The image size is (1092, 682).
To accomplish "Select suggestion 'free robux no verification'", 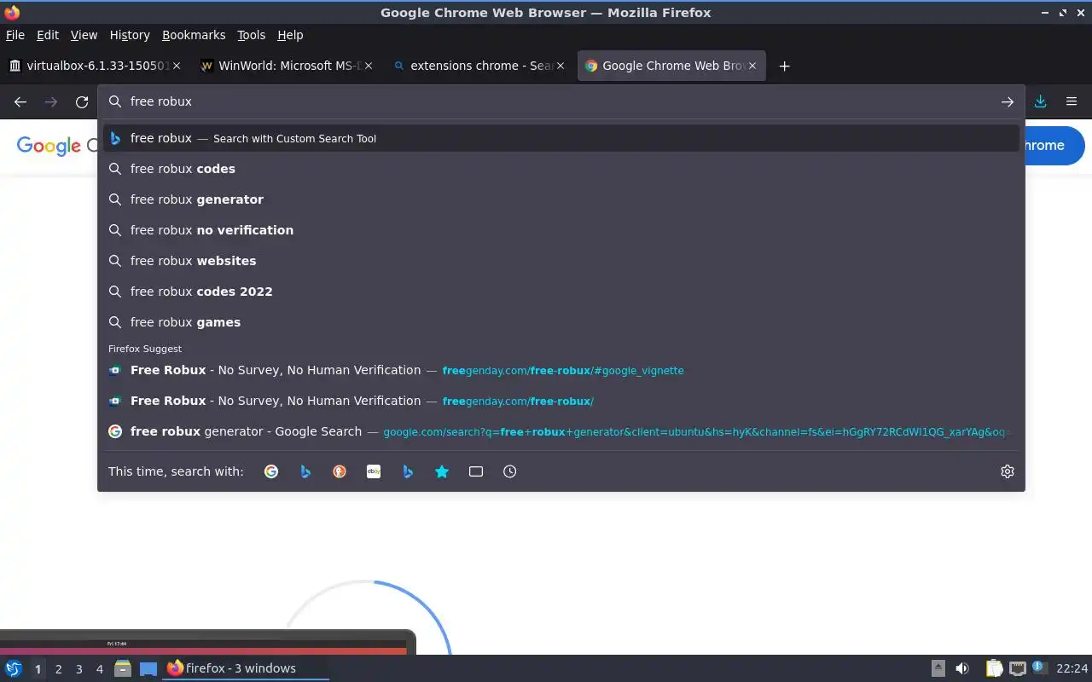I will 561,230.
